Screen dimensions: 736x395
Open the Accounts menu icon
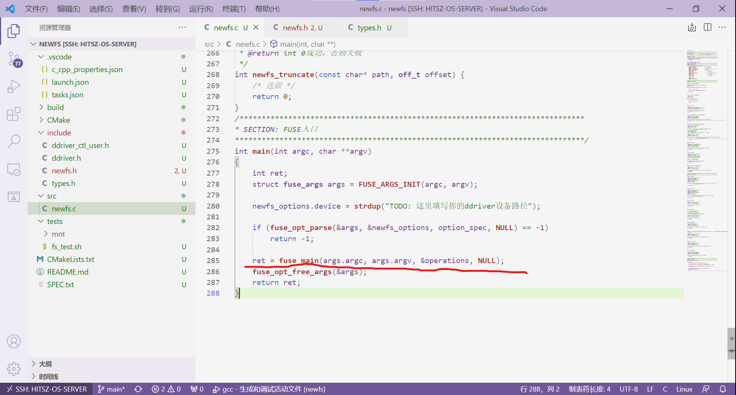pyautogui.click(x=14, y=341)
